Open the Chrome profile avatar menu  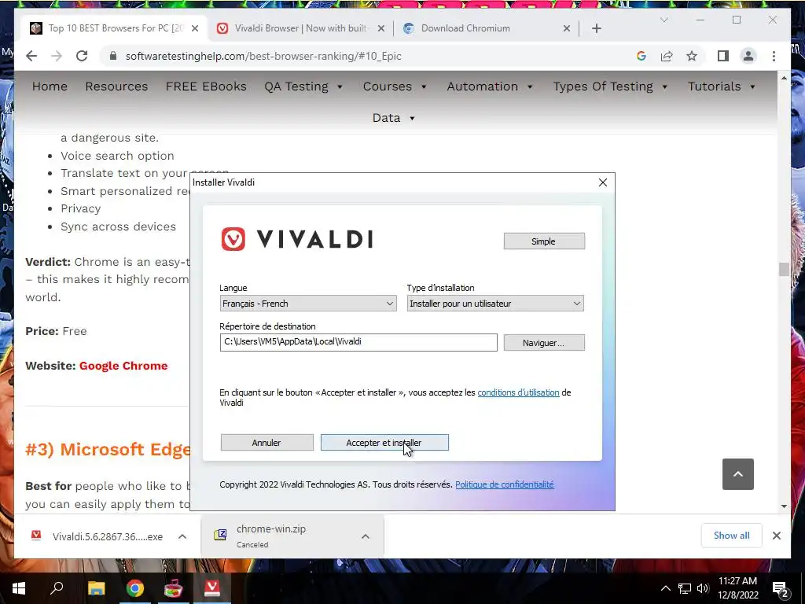coord(748,56)
